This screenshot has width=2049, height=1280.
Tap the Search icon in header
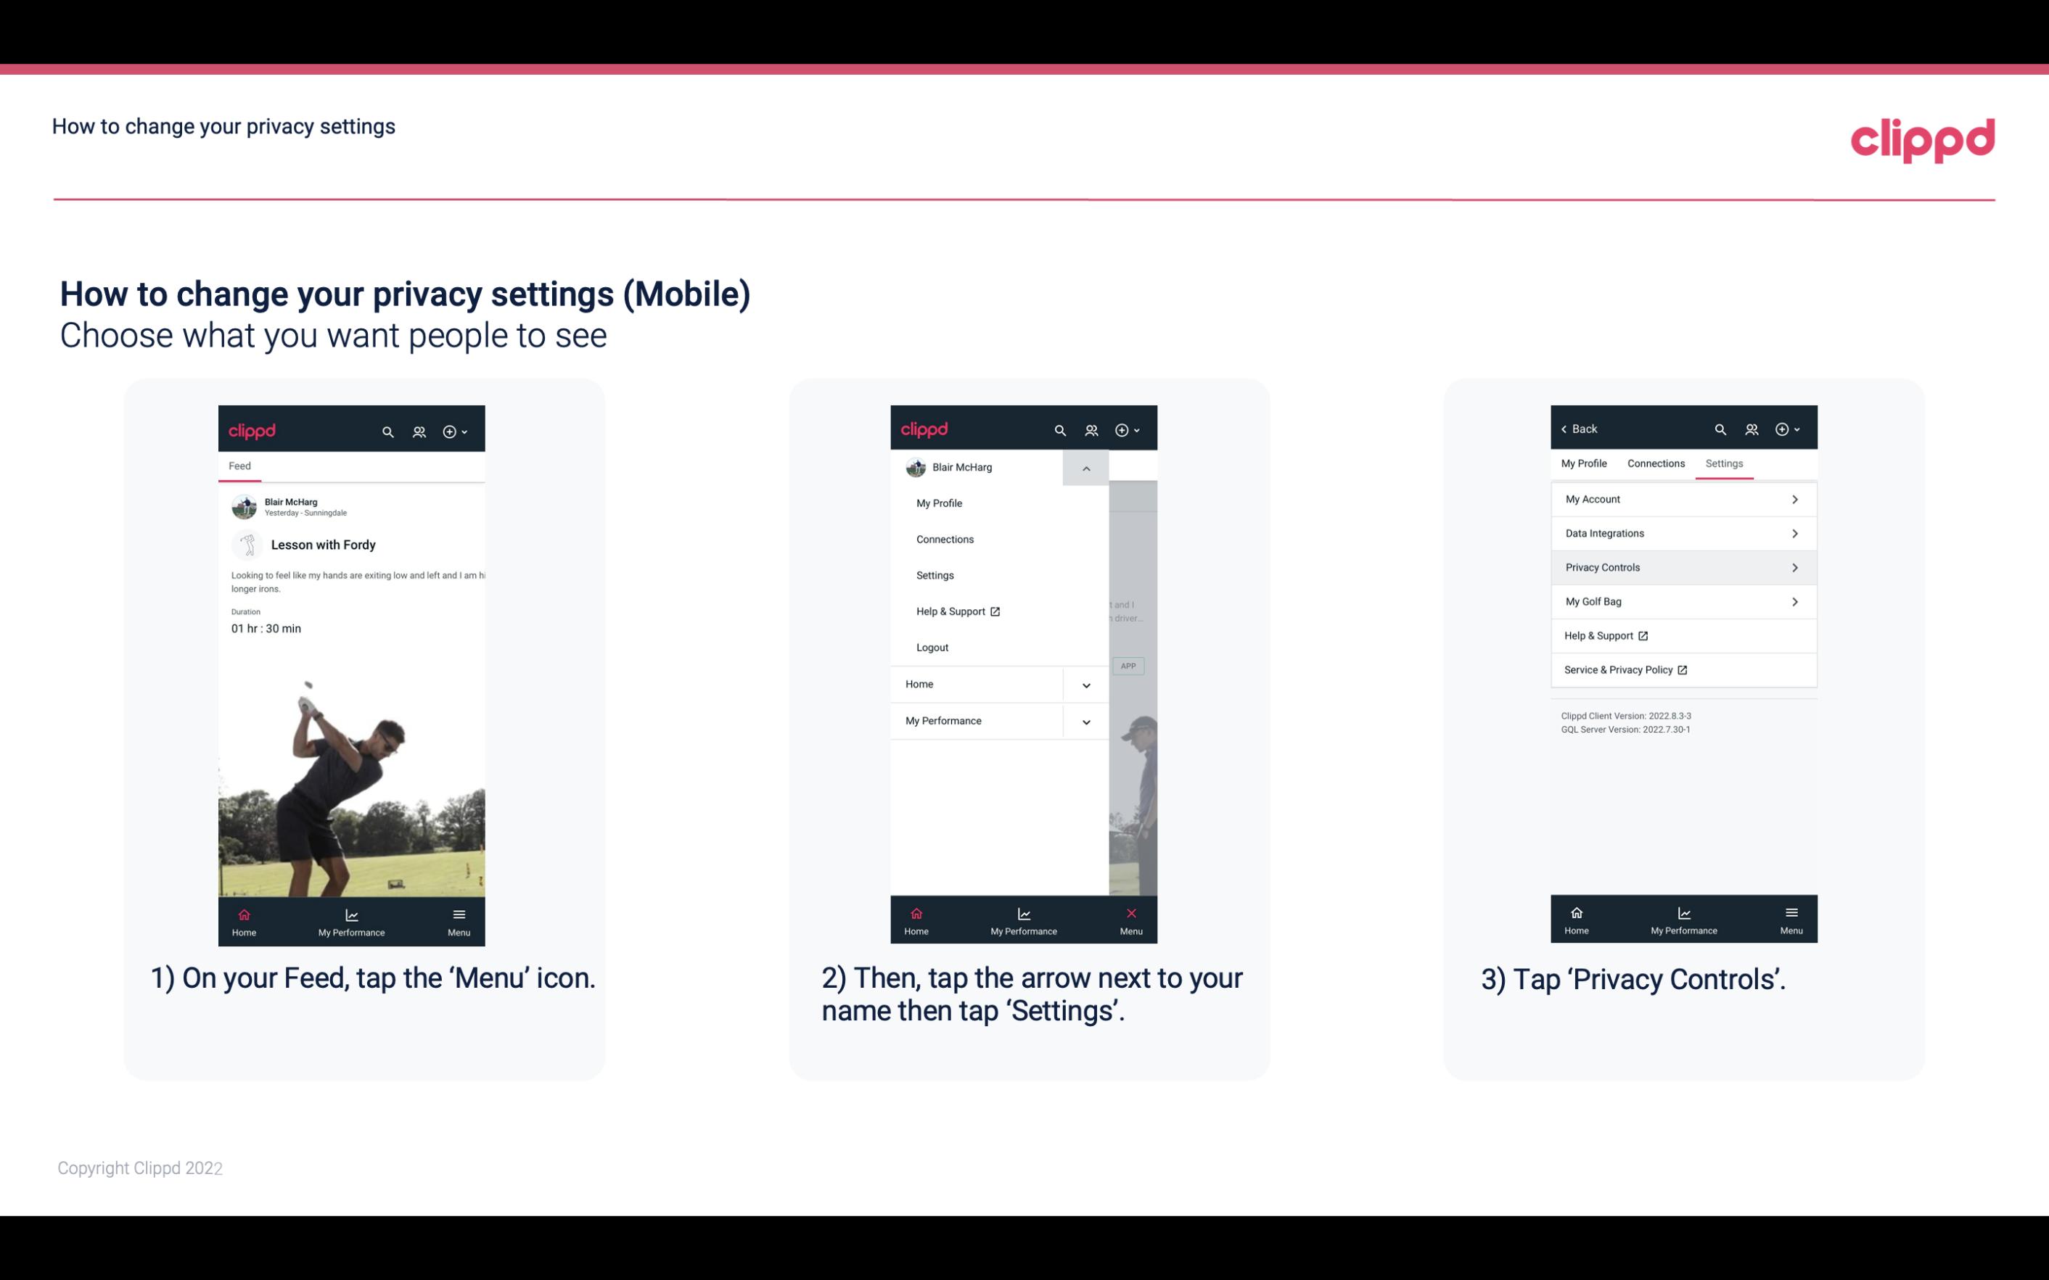pyautogui.click(x=388, y=431)
